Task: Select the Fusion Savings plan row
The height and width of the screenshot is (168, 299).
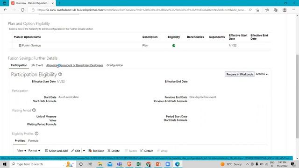Action: click(140, 46)
